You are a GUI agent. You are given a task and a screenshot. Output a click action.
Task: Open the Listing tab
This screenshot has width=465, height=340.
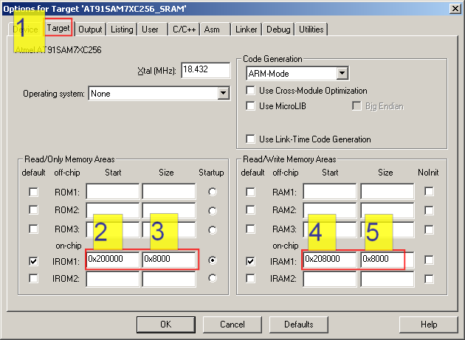122,30
